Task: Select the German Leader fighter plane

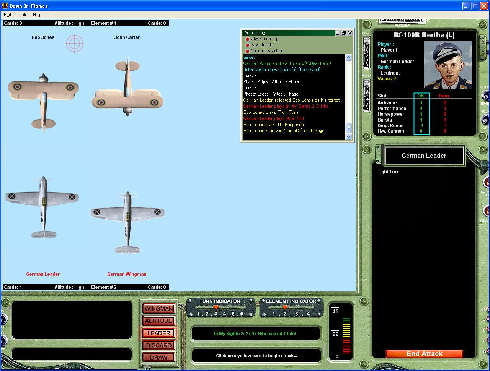Action: [42, 208]
